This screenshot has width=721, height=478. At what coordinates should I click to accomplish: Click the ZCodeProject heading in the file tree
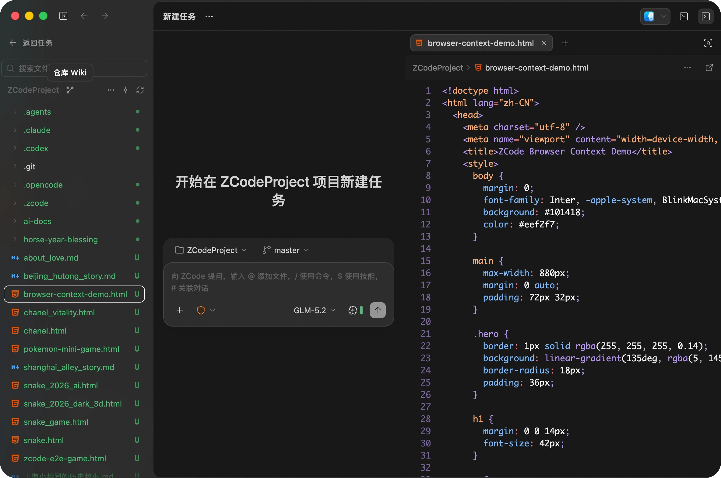[33, 90]
